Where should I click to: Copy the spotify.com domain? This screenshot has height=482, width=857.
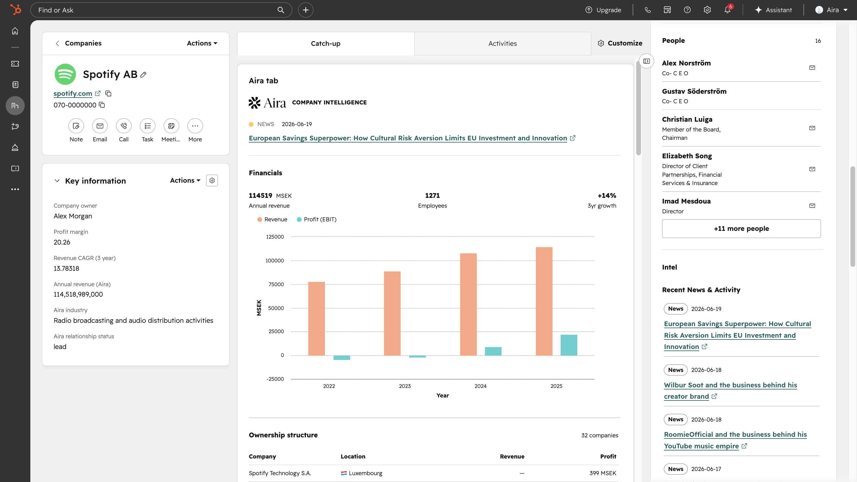tap(108, 93)
